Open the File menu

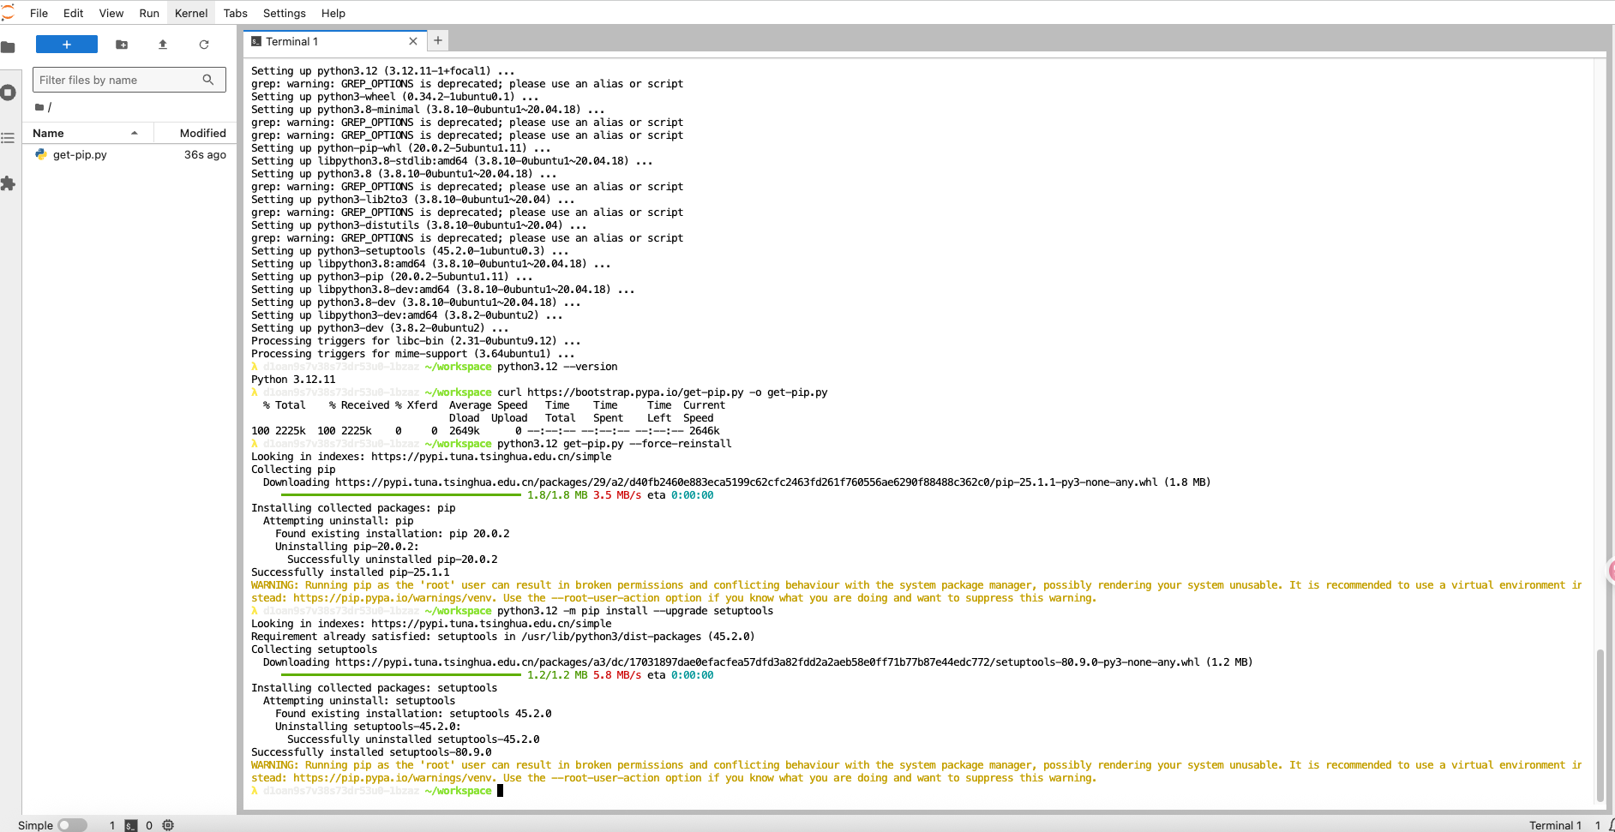[39, 13]
